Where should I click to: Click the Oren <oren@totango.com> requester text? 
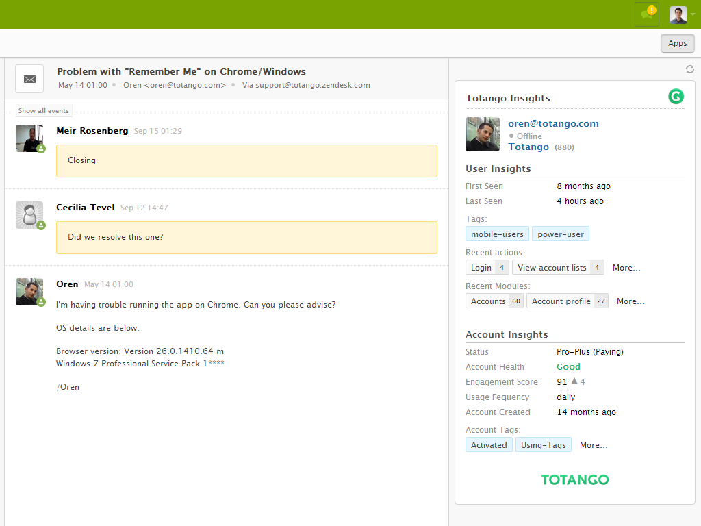175,85
